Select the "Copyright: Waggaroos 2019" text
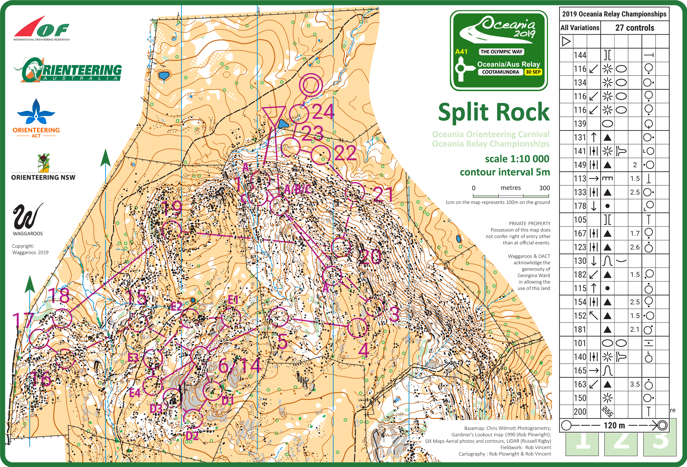The height and width of the screenshot is (467, 687). pos(30,249)
